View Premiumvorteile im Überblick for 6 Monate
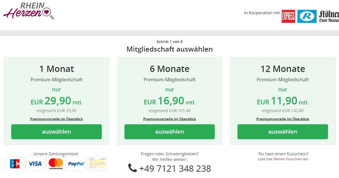The width and height of the screenshot is (339, 178). tap(169, 119)
